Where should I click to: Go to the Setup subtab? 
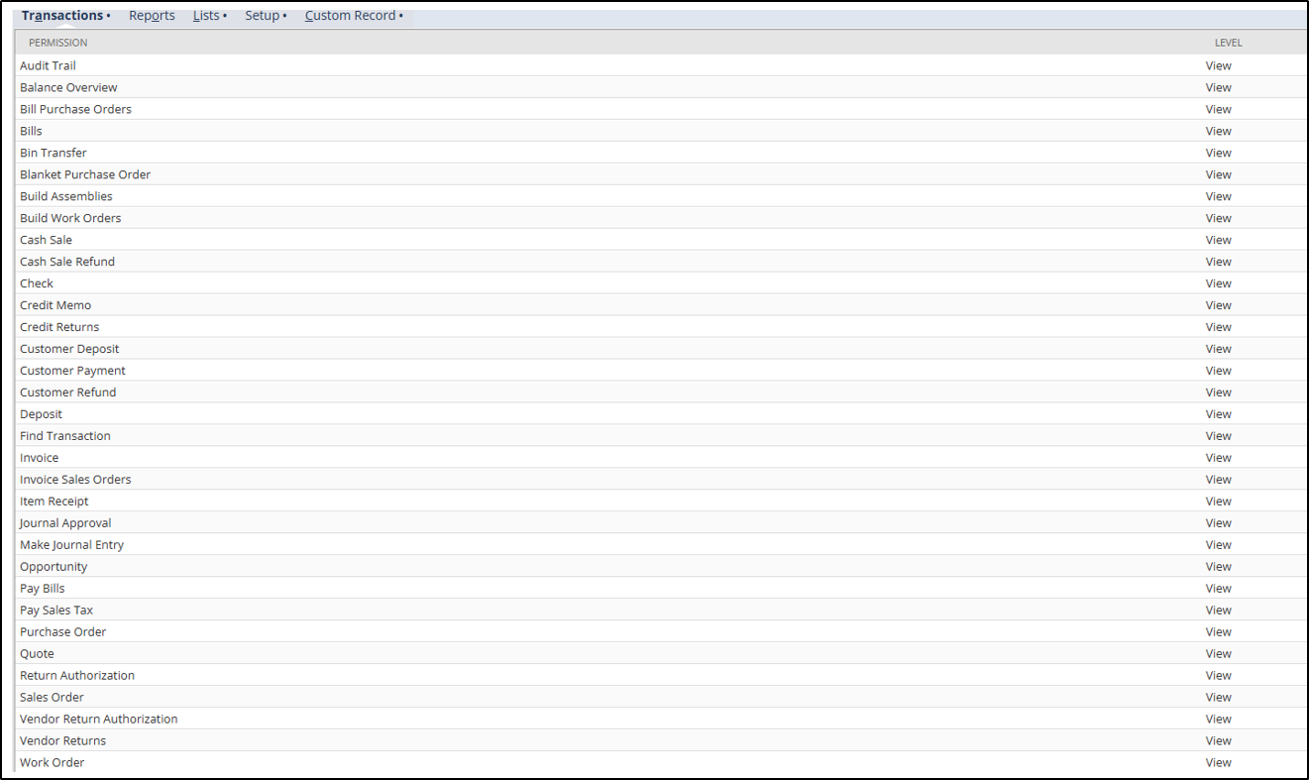tap(266, 16)
